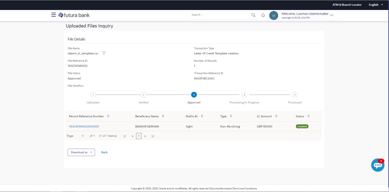Sort by Status column

[309, 116]
